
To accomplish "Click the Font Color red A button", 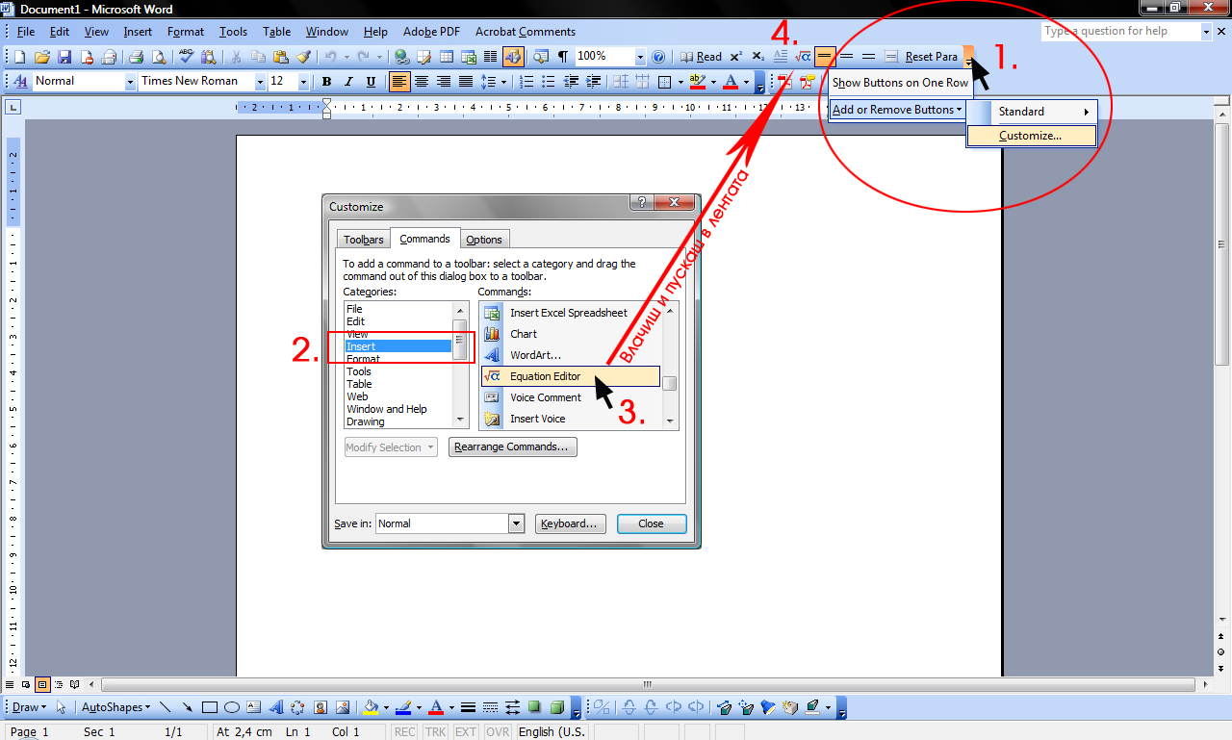I will (731, 82).
